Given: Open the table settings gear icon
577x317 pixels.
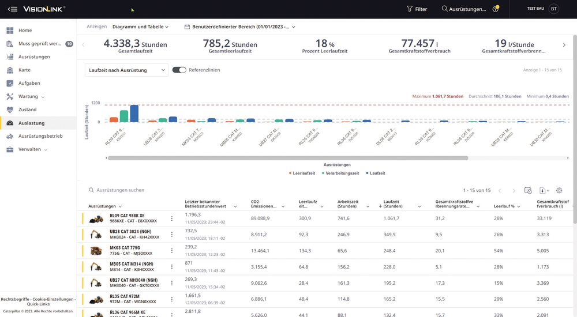Looking at the screenshot, I should (x=559, y=190).
